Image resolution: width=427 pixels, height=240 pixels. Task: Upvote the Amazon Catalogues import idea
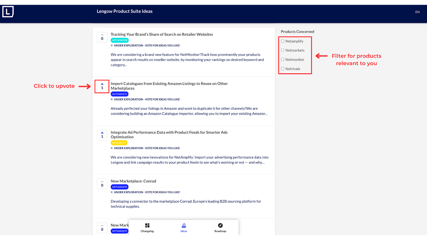pos(102,86)
